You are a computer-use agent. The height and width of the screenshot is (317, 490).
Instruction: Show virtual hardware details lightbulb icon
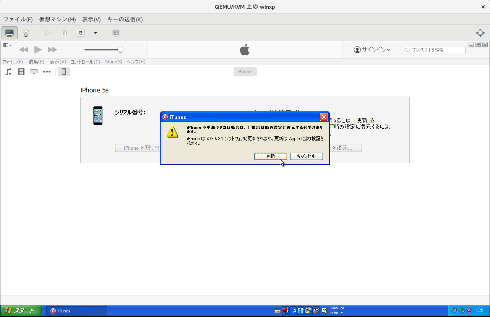coord(26,33)
